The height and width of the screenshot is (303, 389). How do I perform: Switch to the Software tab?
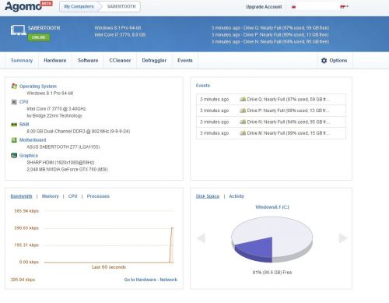[88, 60]
